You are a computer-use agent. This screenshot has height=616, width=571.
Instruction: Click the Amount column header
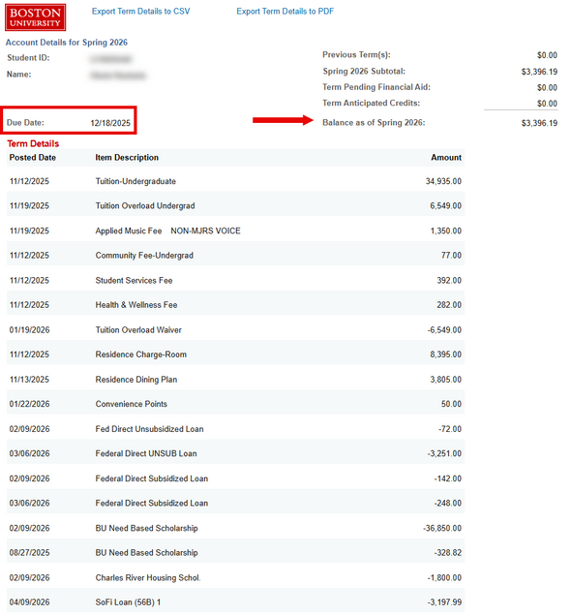coord(446,158)
